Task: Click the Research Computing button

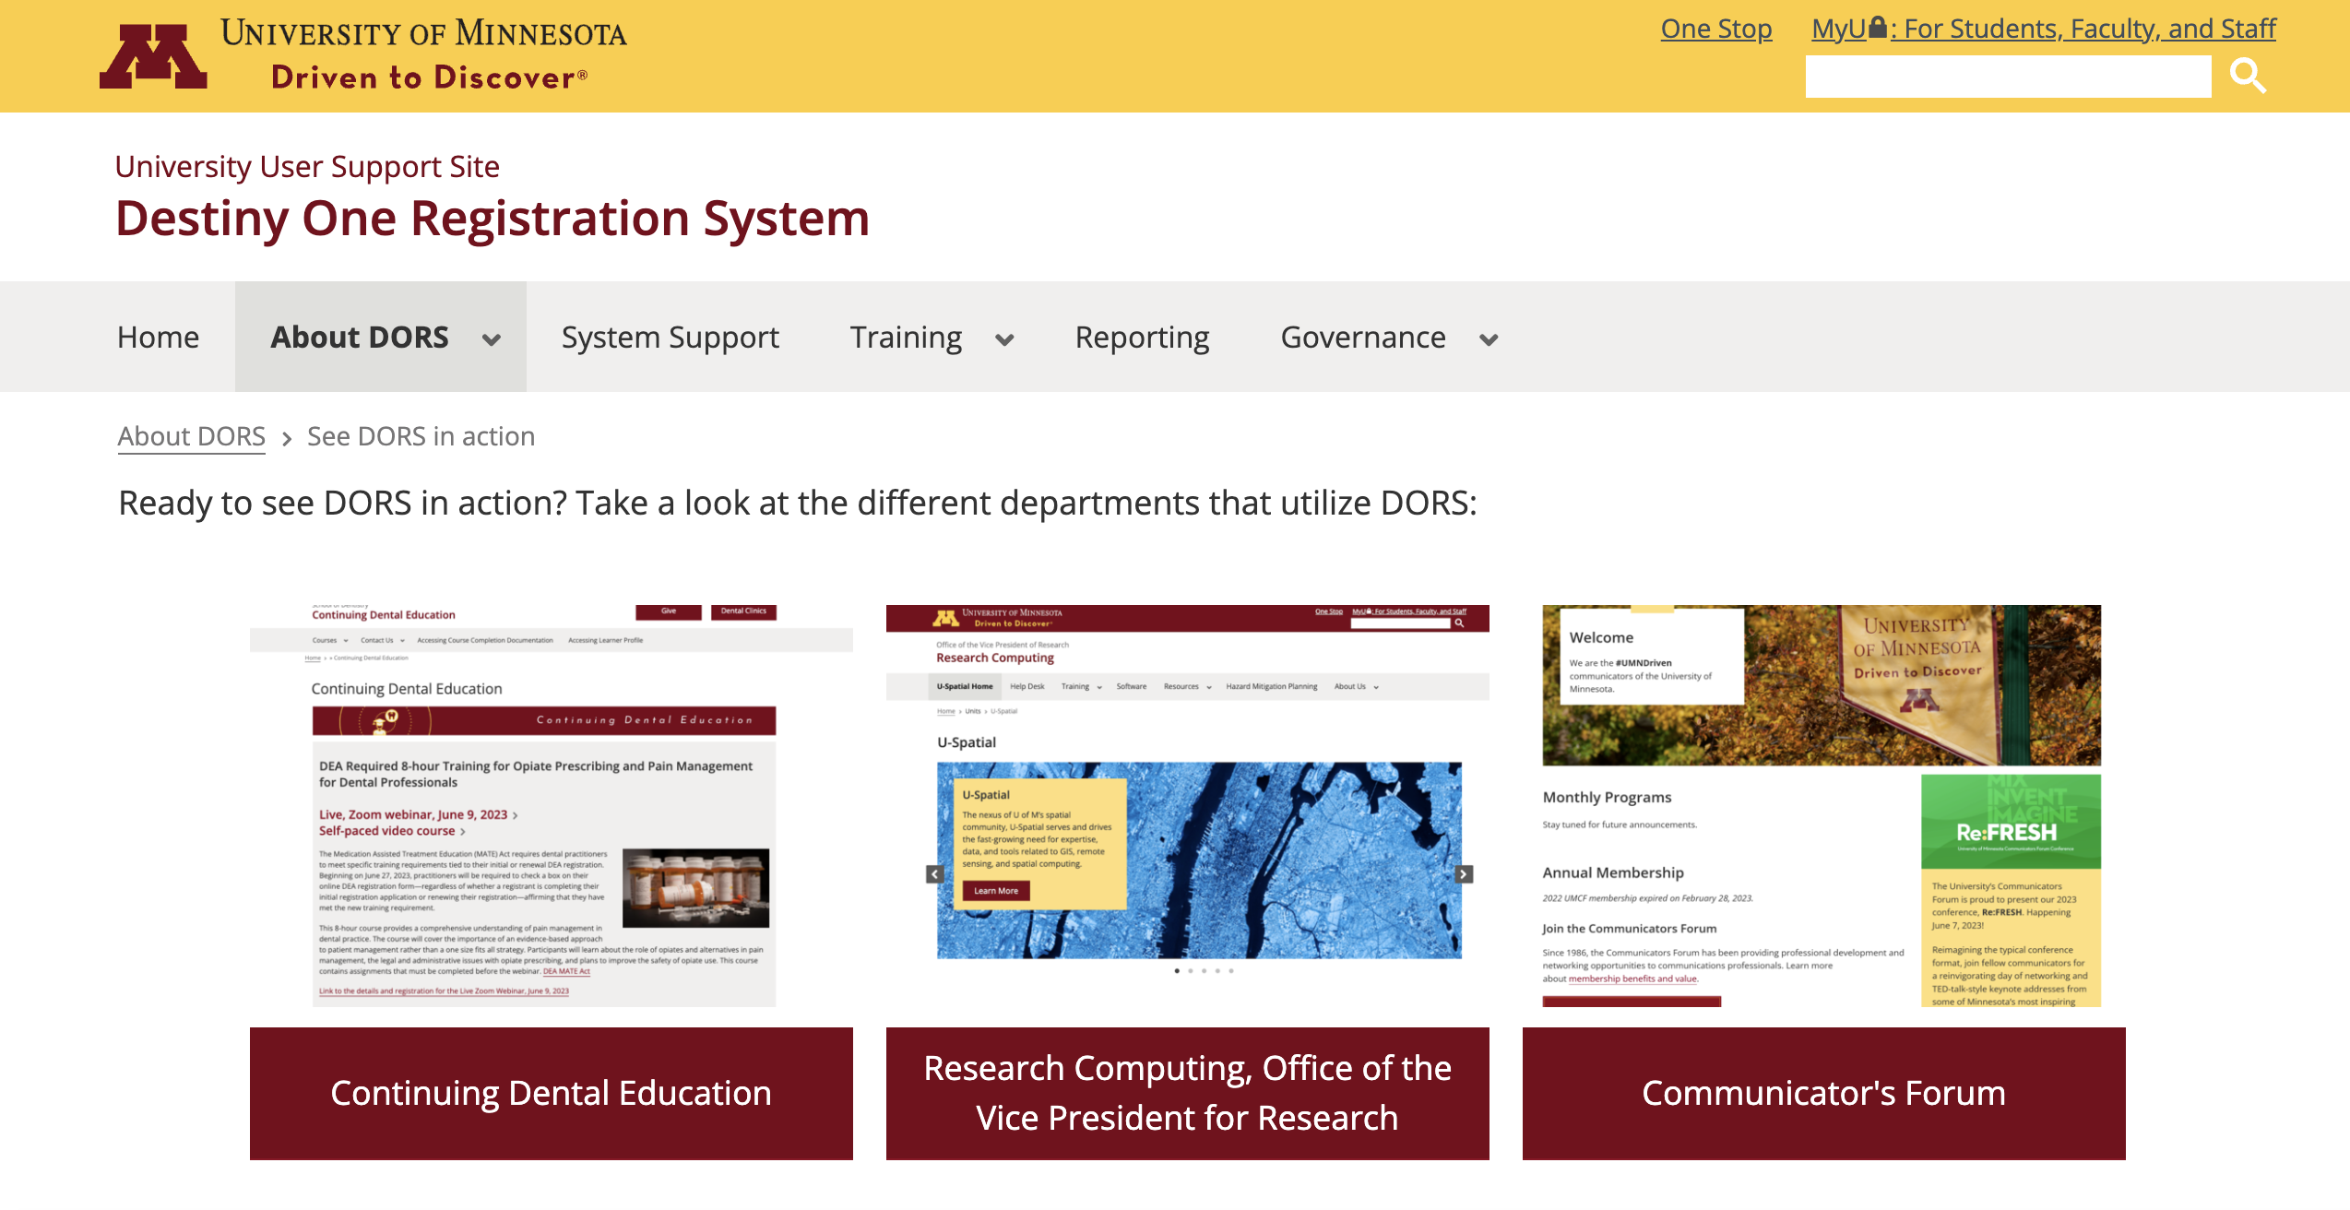Action: pyautogui.click(x=1187, y=1093)
